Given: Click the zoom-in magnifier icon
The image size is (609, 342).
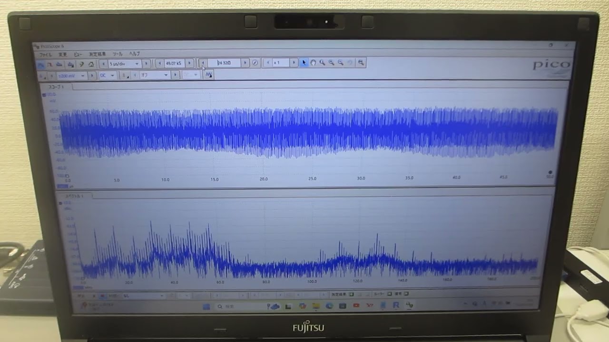Looking at the screenshot, I should click(331, 63).
